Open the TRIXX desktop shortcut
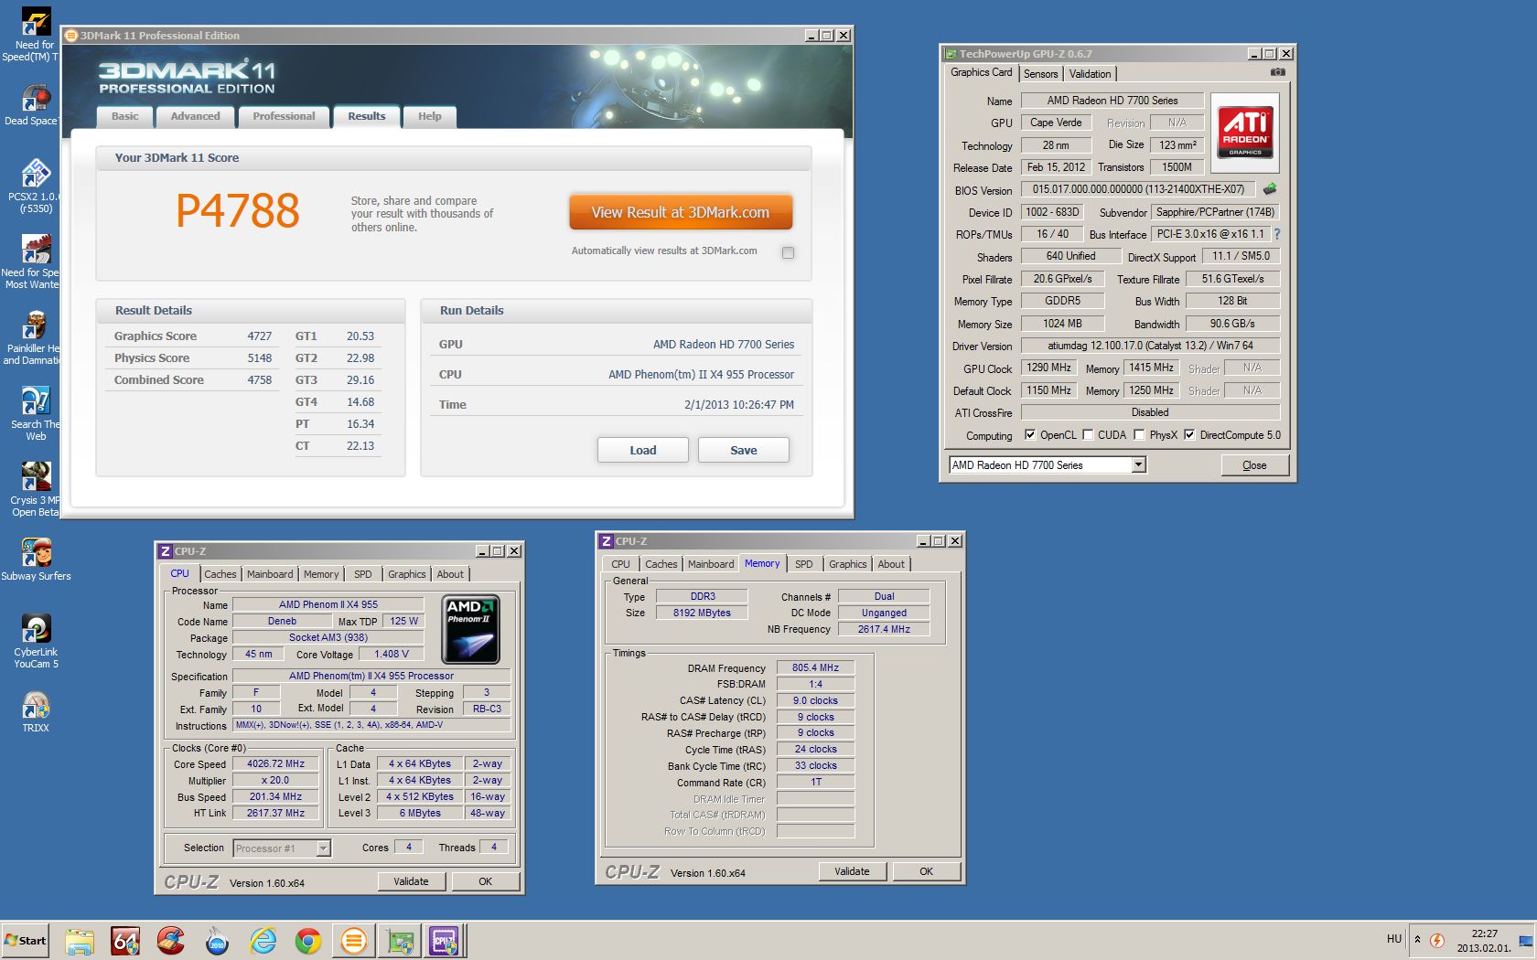Viewport: 1537px width, 960px height. click(x=35, y=712)
